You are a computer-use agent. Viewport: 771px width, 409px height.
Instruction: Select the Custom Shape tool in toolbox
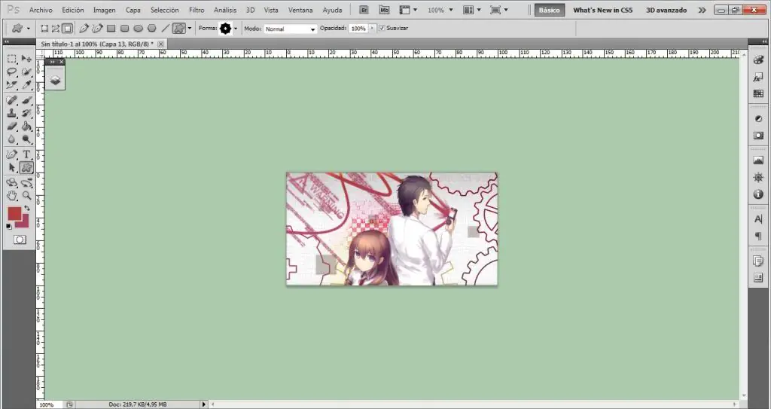pos(26,168)
